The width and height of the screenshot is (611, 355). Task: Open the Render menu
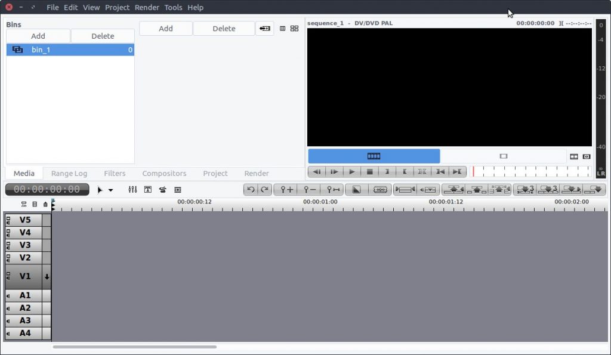pyautogui.click(x=146, y=7)
